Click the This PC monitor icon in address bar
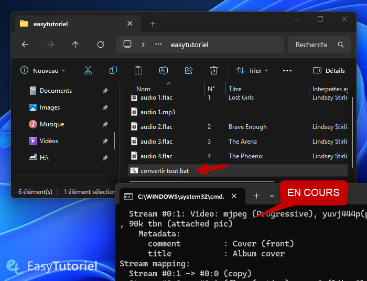Image resolution: width=367 pixels, height=281 pixels. [127, 45]
